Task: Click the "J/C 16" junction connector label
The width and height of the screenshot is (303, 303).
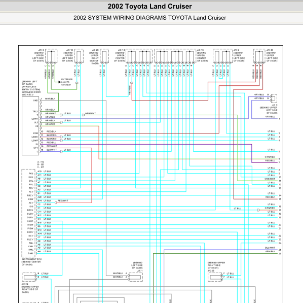Action: tap(200, 50)
